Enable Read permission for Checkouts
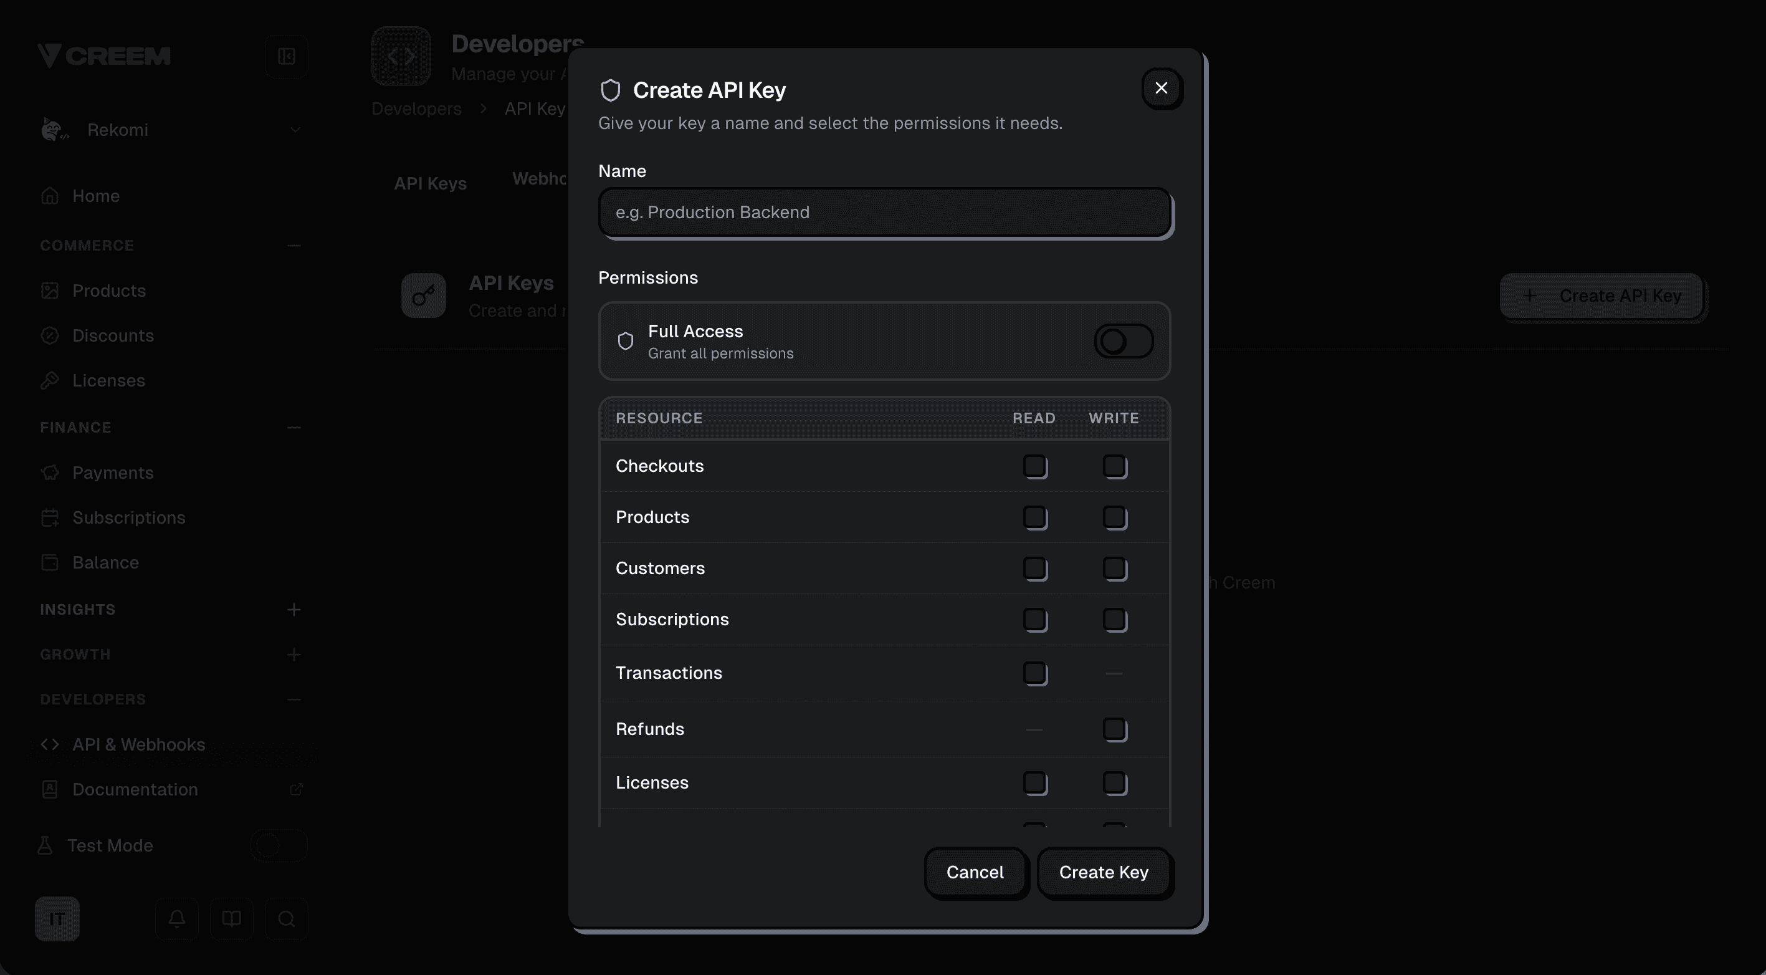This screenshot has width=1766, height=975. 1035,466
